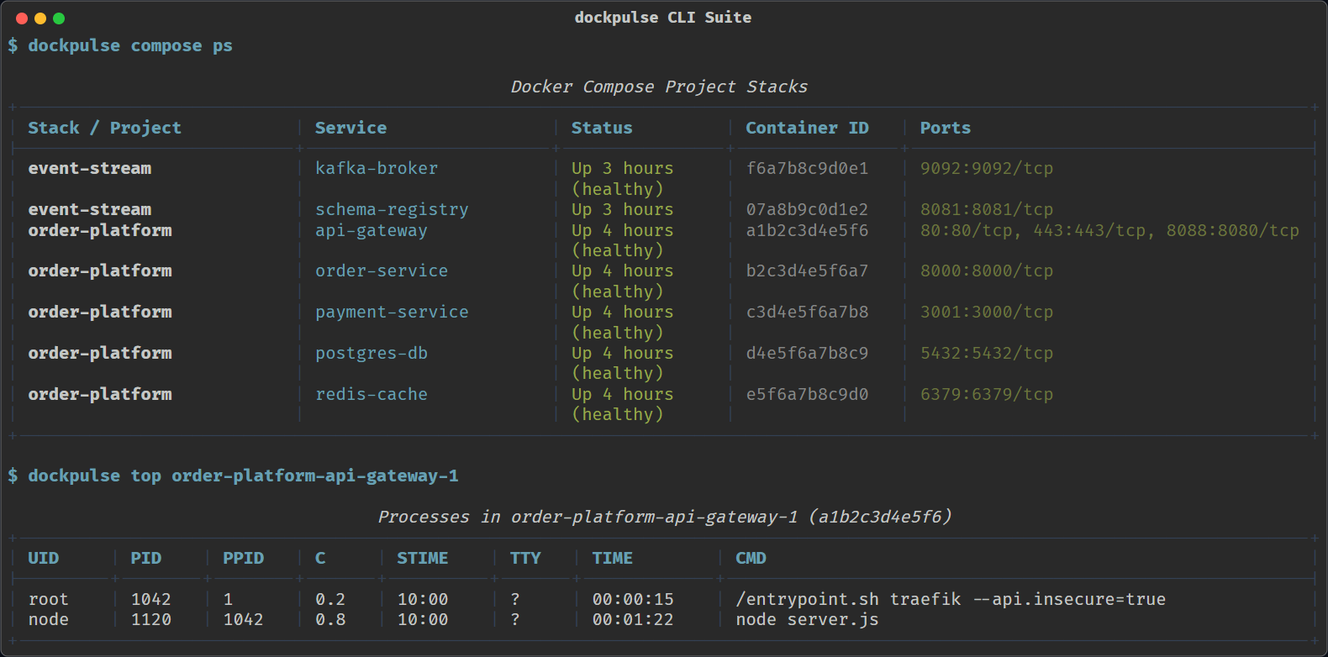Select the "Ports" column header
Screen dimensions: 1328x657
point(946,128)
